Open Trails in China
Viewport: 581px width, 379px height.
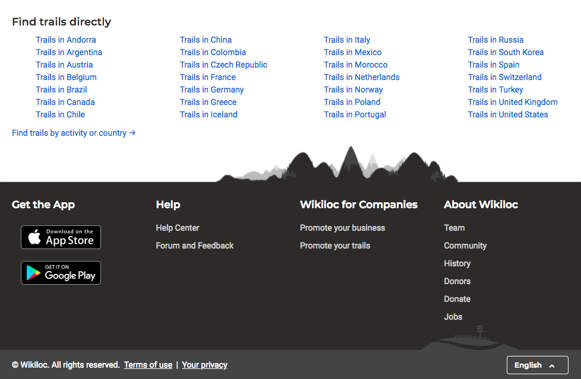click(206, 40)
